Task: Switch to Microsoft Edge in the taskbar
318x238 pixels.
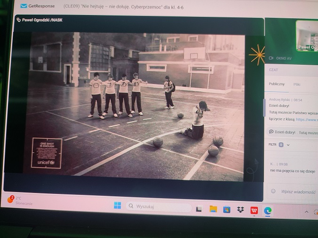Action: (x=267, y=210)
